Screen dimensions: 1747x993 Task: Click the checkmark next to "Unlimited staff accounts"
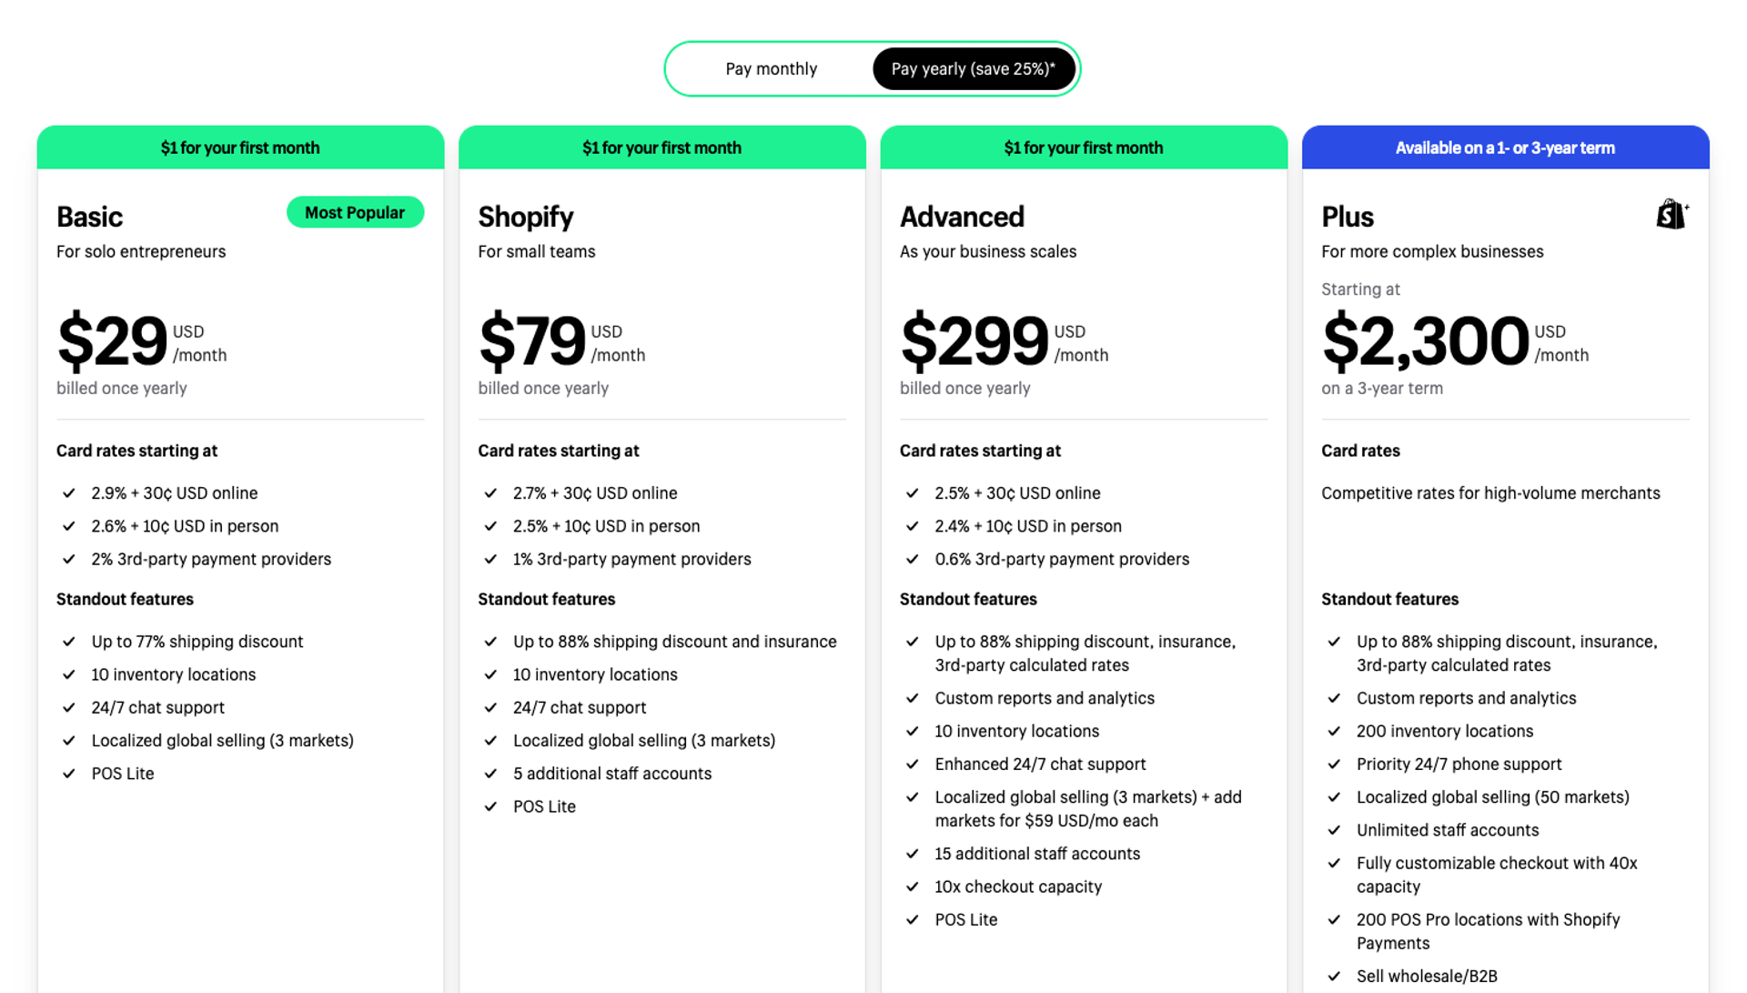click(x=1335, y=830)
